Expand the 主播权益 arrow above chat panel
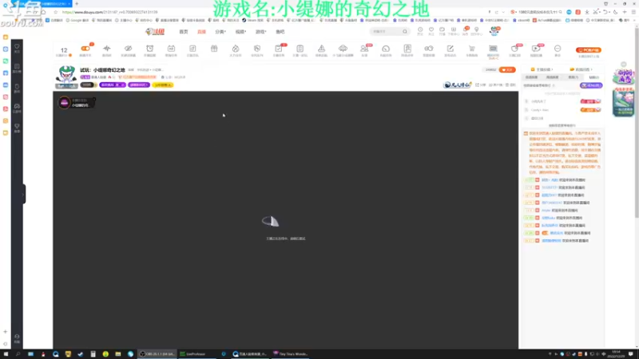This screenshot has height=359, width=639. click(x=552, y=69)
